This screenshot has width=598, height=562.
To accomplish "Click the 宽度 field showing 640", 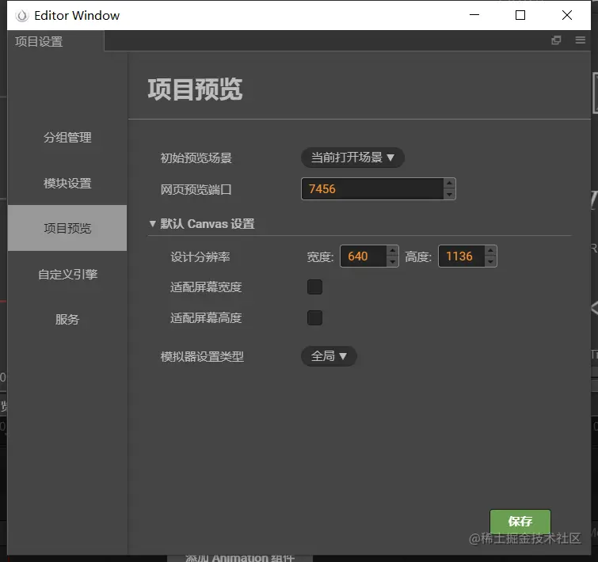I will click(x=364, y=256).
